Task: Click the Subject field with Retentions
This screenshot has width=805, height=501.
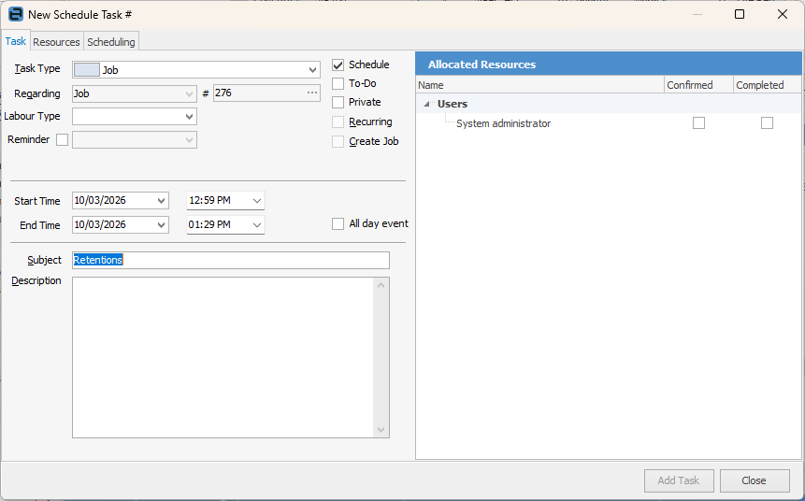Action: [x=231, y=260]
